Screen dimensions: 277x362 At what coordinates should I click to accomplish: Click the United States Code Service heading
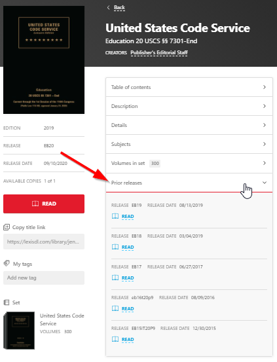(x=177, y=28)
